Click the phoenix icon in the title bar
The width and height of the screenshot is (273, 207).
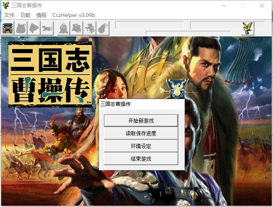6,6
